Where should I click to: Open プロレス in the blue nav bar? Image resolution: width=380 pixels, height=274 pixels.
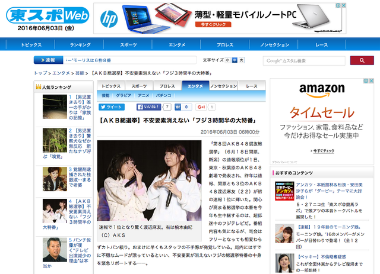coord(225,45)
